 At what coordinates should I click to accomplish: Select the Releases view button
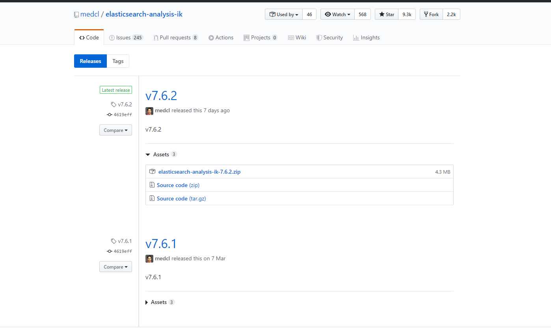[90, 61]
